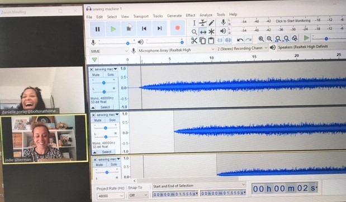Start recording with red Record button

pos(177,28)
